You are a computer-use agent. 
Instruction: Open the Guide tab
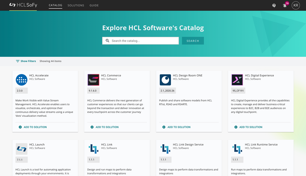coord(94,5)
